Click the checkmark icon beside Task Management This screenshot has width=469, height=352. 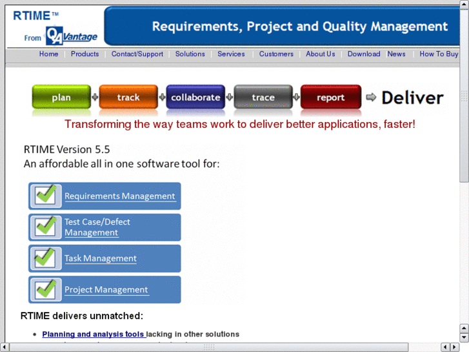click(45, 258)
